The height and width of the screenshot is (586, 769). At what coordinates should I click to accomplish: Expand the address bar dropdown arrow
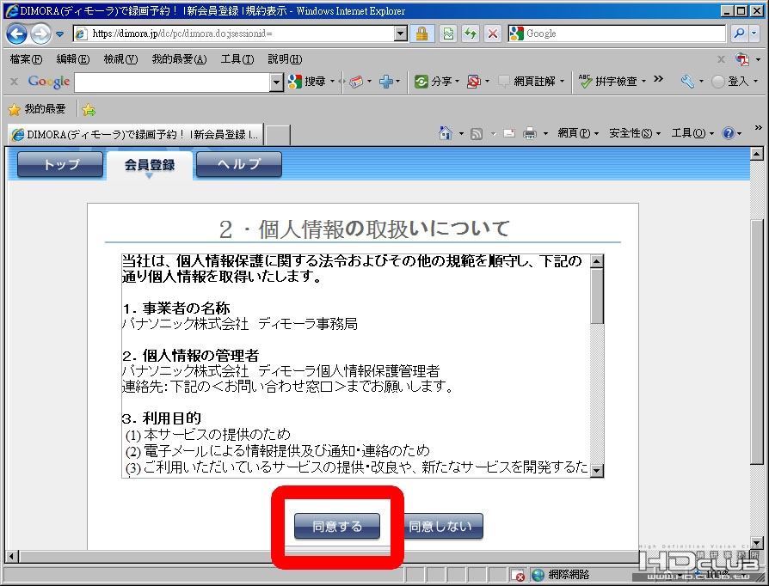pyautogui.click(x=401, y=34)
